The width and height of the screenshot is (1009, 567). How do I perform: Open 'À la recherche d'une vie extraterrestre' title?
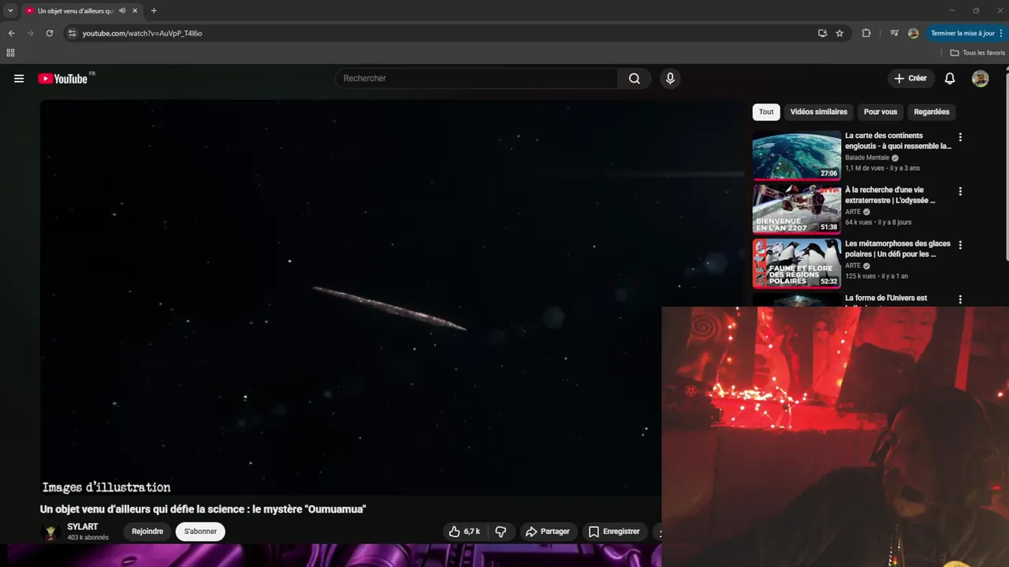coord(891,195)
